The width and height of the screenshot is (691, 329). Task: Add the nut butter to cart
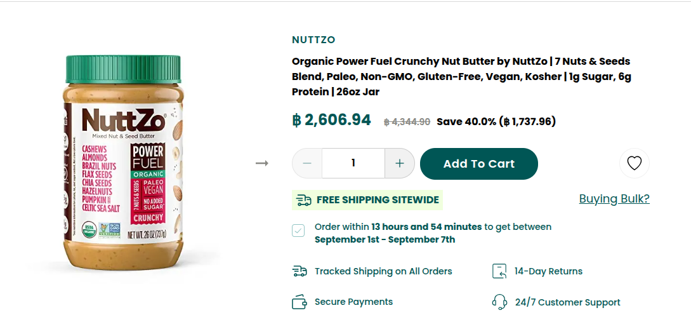pyautogui.click(x=478, y=164)
